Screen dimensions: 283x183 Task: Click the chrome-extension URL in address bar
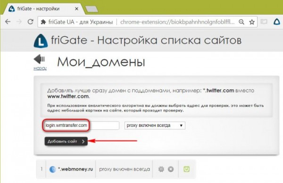coord(177,22)
